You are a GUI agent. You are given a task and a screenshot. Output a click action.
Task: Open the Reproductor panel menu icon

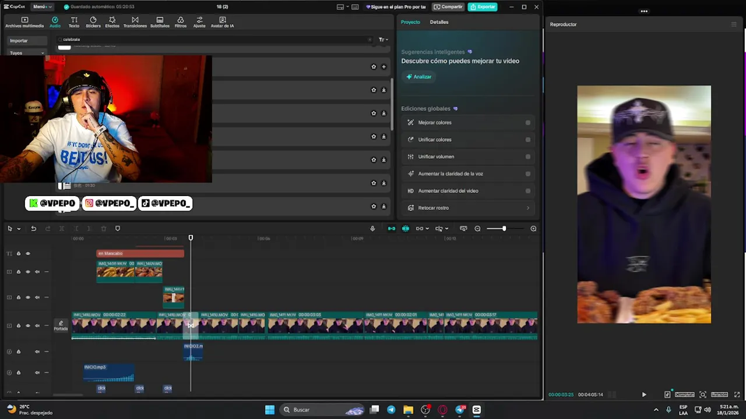[x=734, y=24]
